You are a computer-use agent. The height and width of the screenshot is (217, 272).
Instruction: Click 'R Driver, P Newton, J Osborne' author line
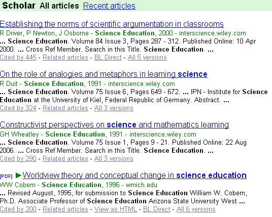coord(44,33)
